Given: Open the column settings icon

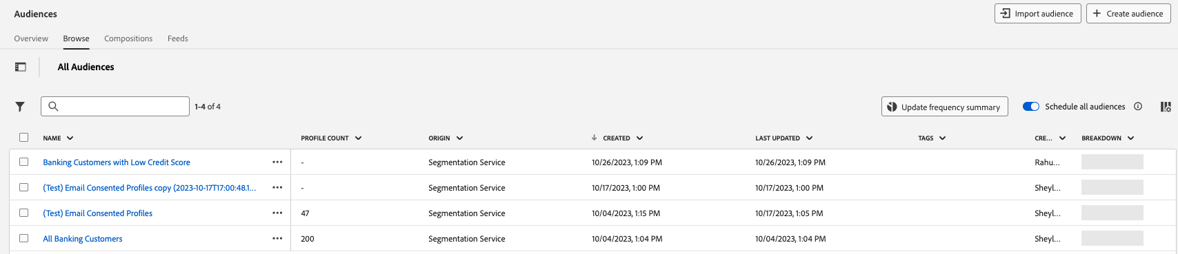Looking at the screenshot, I should click(x=1166, y=107).
